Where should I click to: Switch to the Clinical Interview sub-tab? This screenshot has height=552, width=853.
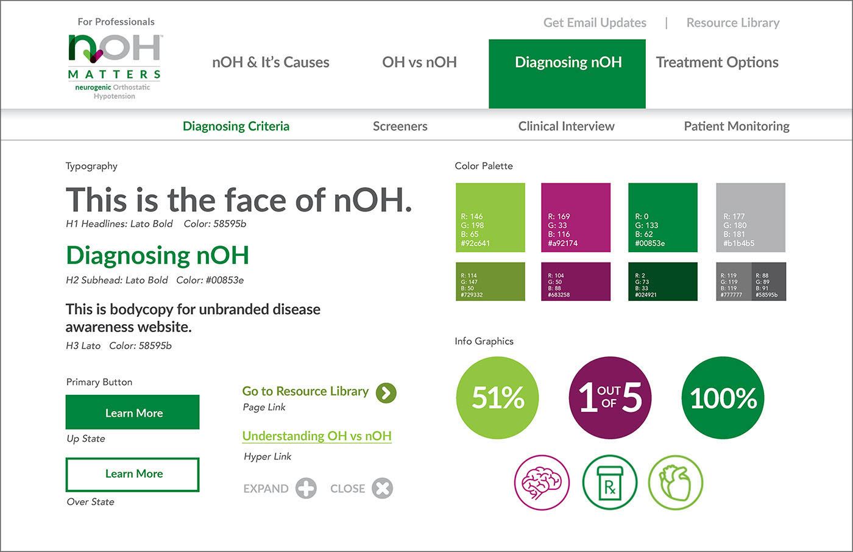[x=567, y=126]
